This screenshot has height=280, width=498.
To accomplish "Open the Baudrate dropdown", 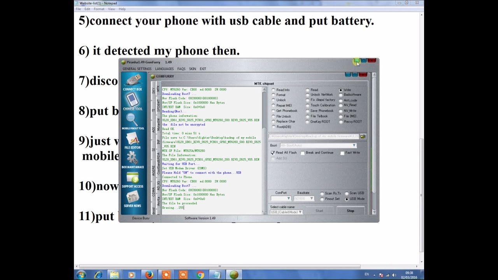I will tap(303, 199).
